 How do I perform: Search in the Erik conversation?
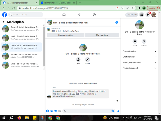pyautogui.click(x=144, y=41)
